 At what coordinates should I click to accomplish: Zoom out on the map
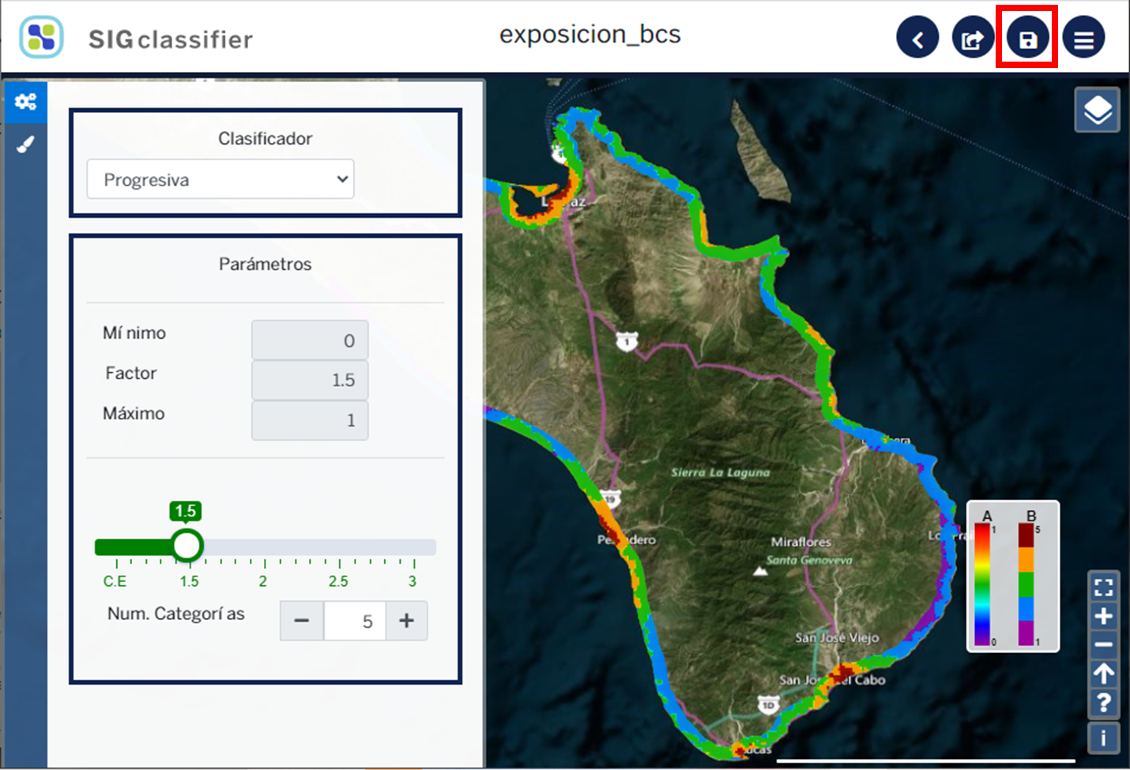pos(1103,644)
